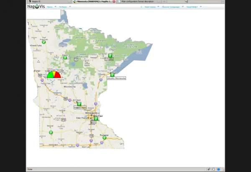Viewport: 251px width, 172px height.
Task: Click the green status icon in southwest Minnesota
Action: 51,132
